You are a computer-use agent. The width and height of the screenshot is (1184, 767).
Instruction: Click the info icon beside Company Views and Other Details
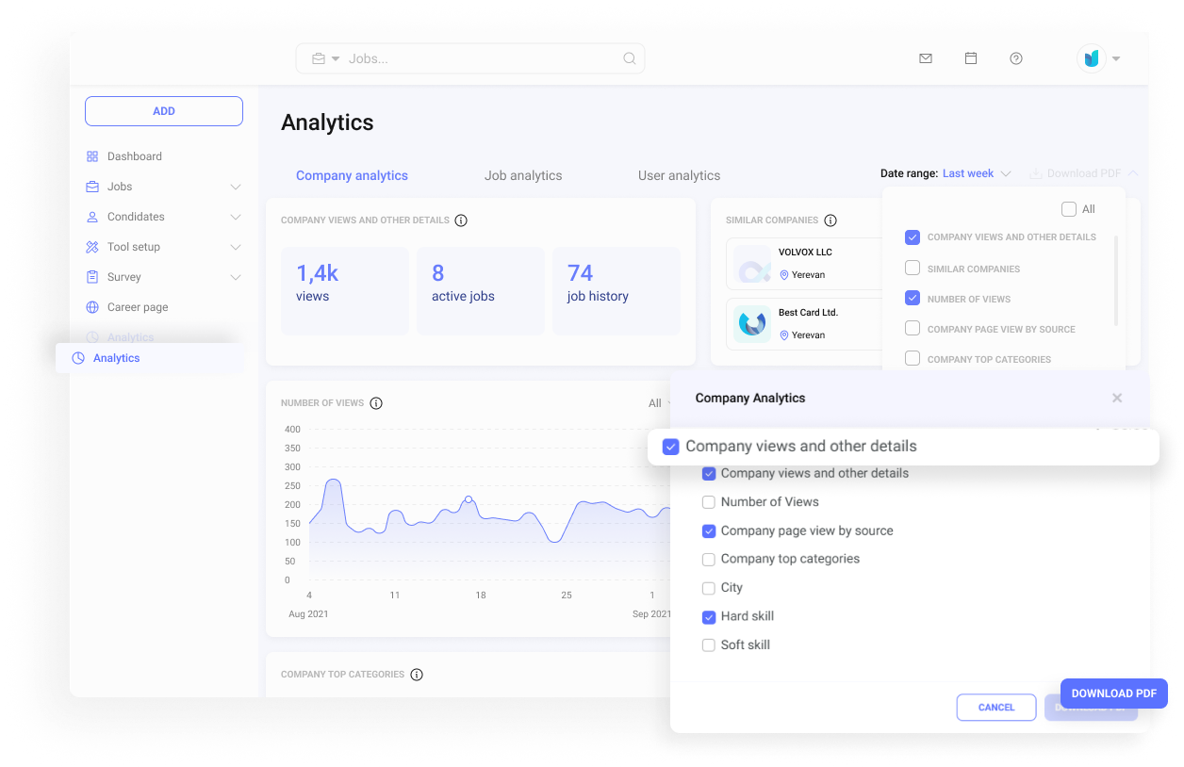[x=461, y=220]
